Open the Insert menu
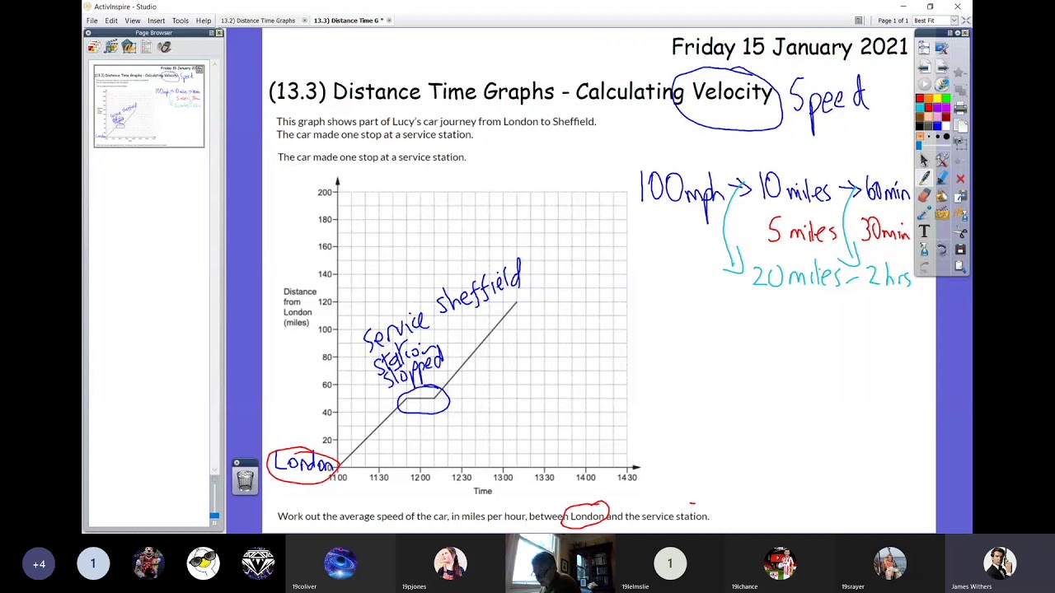Screen dimensions: 1055x593 [156, 21]
